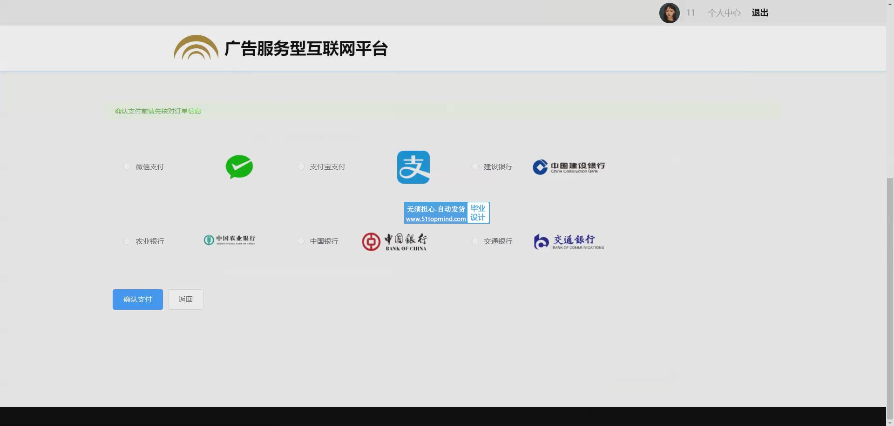
Task: Open 个人中心 link
Action: [724, 13]
